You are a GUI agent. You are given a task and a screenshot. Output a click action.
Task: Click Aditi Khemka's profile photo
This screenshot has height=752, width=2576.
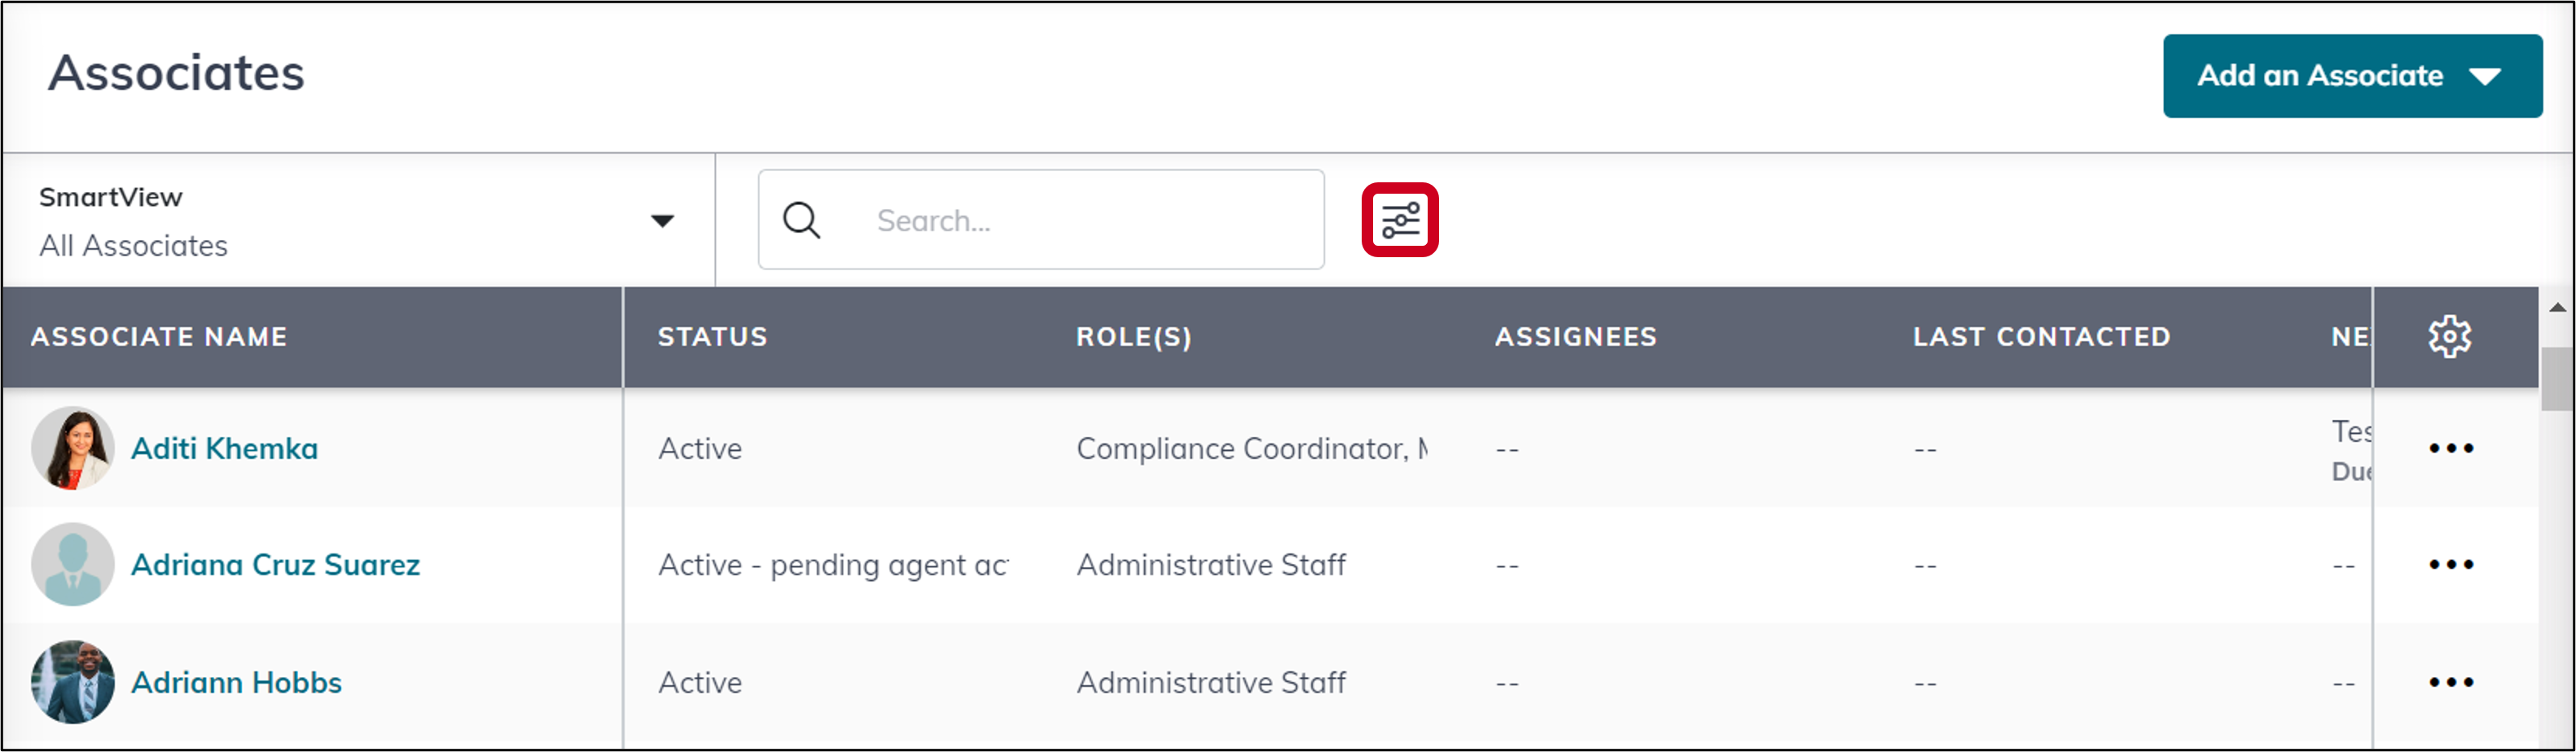pyautogui.click(x=72, y=448)
